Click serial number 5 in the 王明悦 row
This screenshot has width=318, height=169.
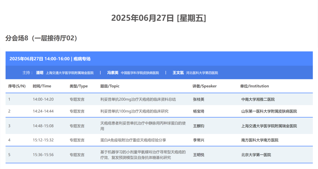pyautogui.click(x=9, y=155)
